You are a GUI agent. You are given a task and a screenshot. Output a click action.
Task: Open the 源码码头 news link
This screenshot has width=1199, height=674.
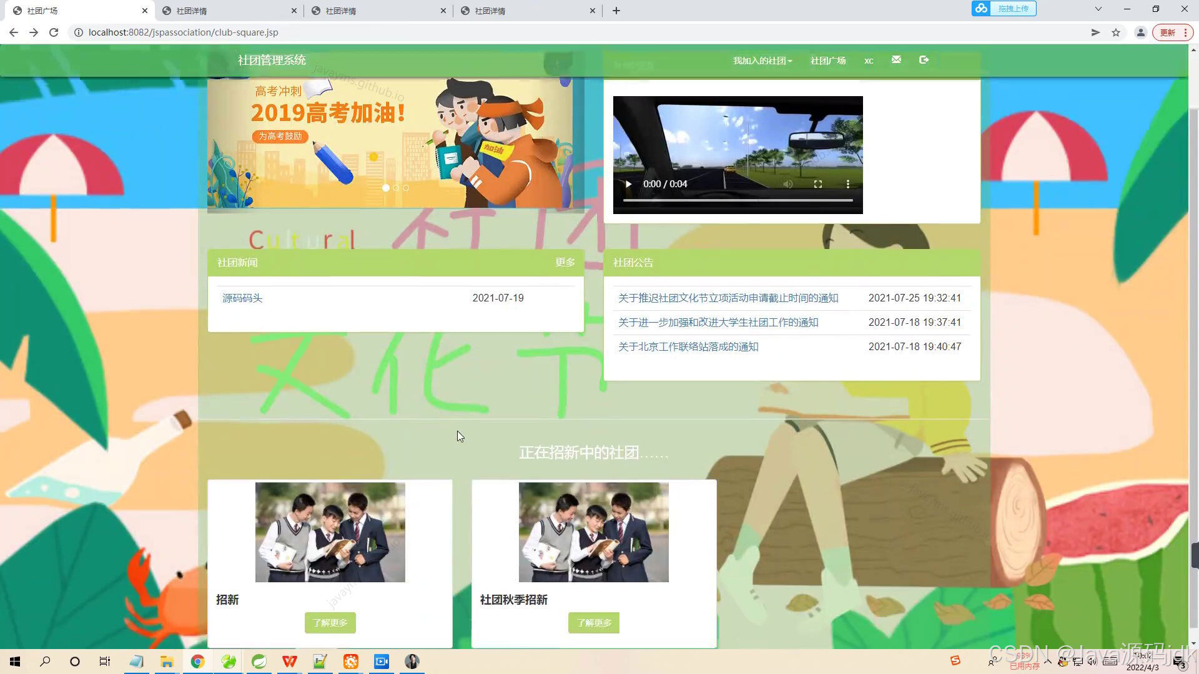click(242, 298)
